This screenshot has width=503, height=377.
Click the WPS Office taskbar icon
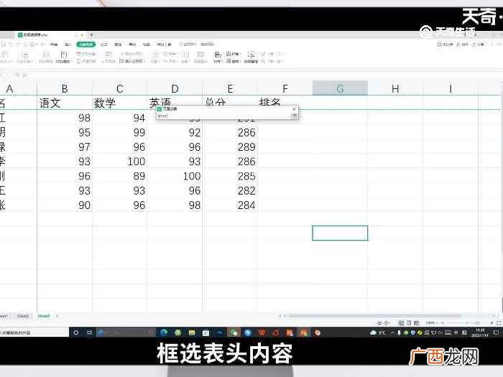click(x=262, y=332)
